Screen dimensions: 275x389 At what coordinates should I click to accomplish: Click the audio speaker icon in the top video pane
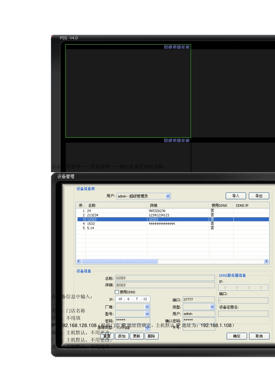(183, 47)
